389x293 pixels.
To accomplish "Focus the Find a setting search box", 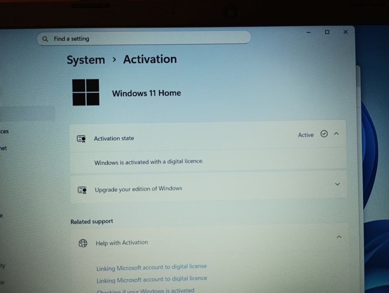I will tap(144, 38).
